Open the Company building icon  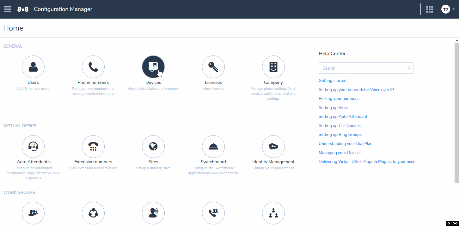[x=273, y=67]
